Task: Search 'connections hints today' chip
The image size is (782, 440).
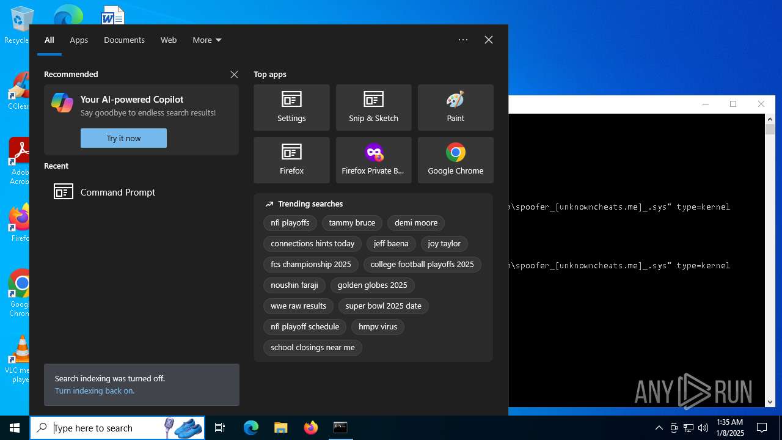Action: [x=313, y=244]
